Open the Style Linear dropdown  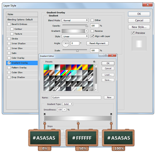coord(75,36)
